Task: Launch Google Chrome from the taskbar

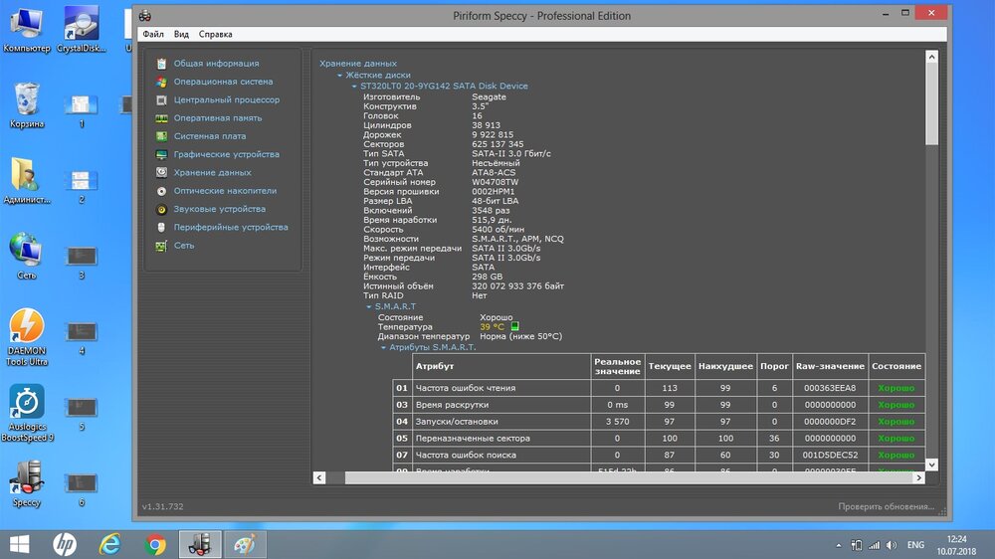Action: click(x=154, y=544)
